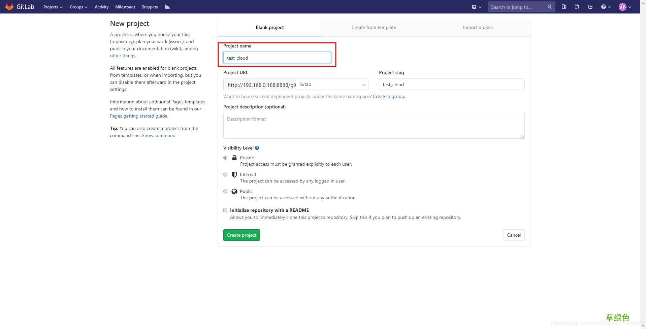646x329 pixels.
Task: Click the search magnifier icon
Action: (x=549, y=7)
